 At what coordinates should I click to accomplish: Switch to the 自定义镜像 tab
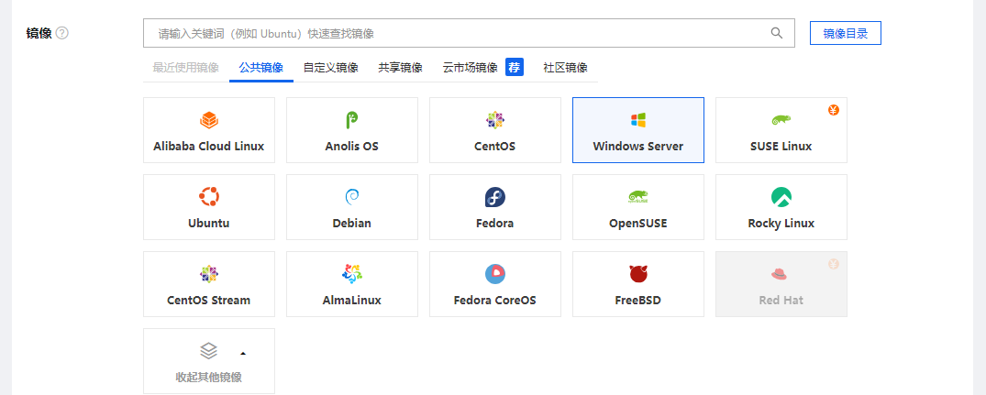(330, 68)
